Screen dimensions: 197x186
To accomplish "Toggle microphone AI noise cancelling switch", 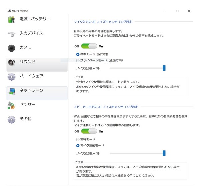I will (x=89, y=46).
